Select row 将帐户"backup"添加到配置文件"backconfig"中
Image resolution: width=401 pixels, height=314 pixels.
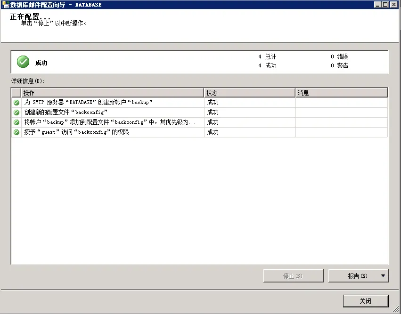pyautogui.click(x=199, y=122)
